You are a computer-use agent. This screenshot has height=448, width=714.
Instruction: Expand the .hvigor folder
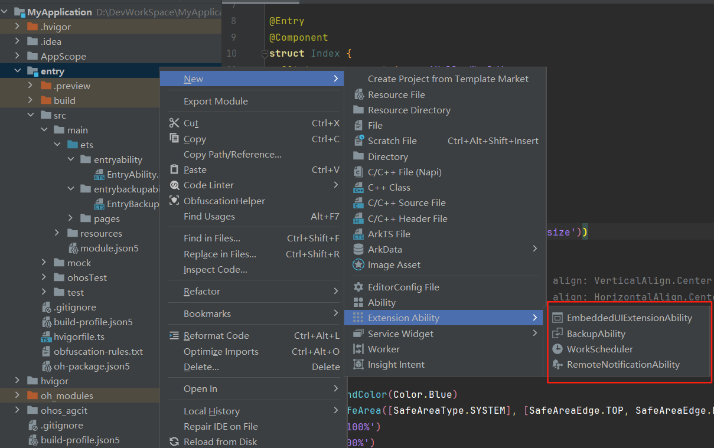18,27
